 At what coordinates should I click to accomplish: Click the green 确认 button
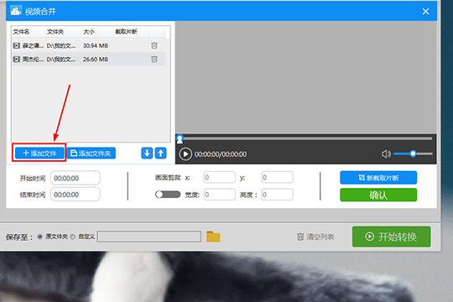(378, 195)
